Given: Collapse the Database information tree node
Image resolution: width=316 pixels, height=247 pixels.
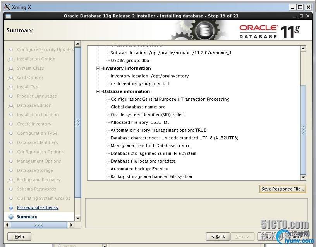Looking at the screenshot, I should point(98,91).
